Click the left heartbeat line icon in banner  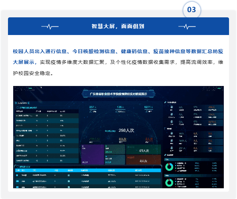pos(50,26)
